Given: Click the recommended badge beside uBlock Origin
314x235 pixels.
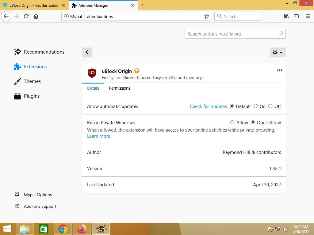Looking at the screenshot, I should pos(137,71).
